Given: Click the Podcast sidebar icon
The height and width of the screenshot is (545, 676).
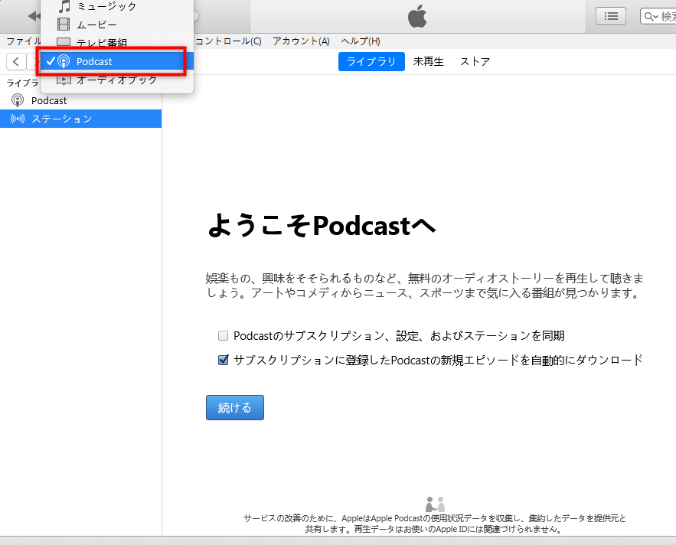Looking at the screenshot, I should (x=18, y=100).
